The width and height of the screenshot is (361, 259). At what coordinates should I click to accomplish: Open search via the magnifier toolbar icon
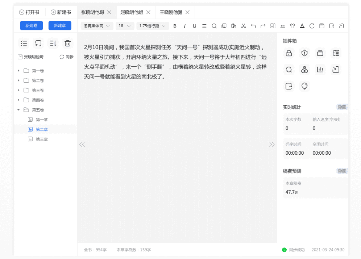point(214,26)
